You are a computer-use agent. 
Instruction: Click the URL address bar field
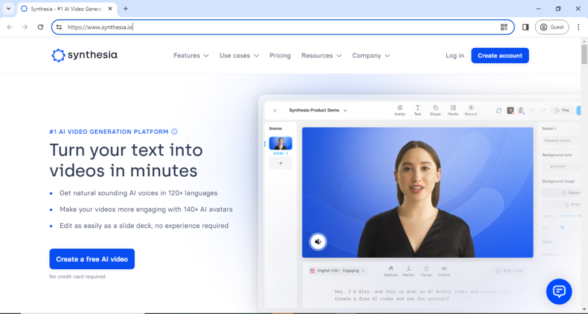pyautogui.click(x=276, y=27)
